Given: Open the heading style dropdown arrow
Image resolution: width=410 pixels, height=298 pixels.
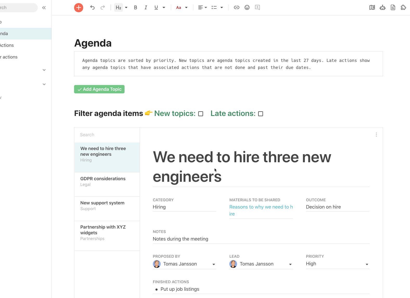Looking at the screenshot, I should (126, 8).
